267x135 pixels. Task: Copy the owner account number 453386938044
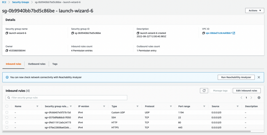tap(7, 51)
